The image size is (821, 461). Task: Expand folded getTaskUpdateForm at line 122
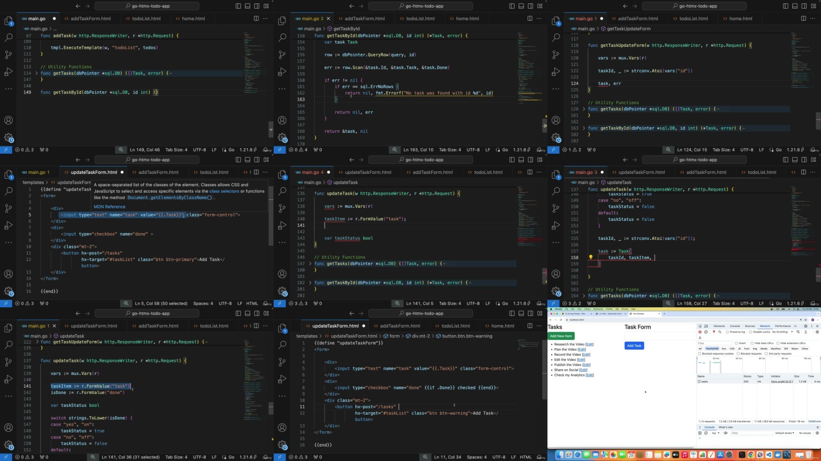[36, 342]
